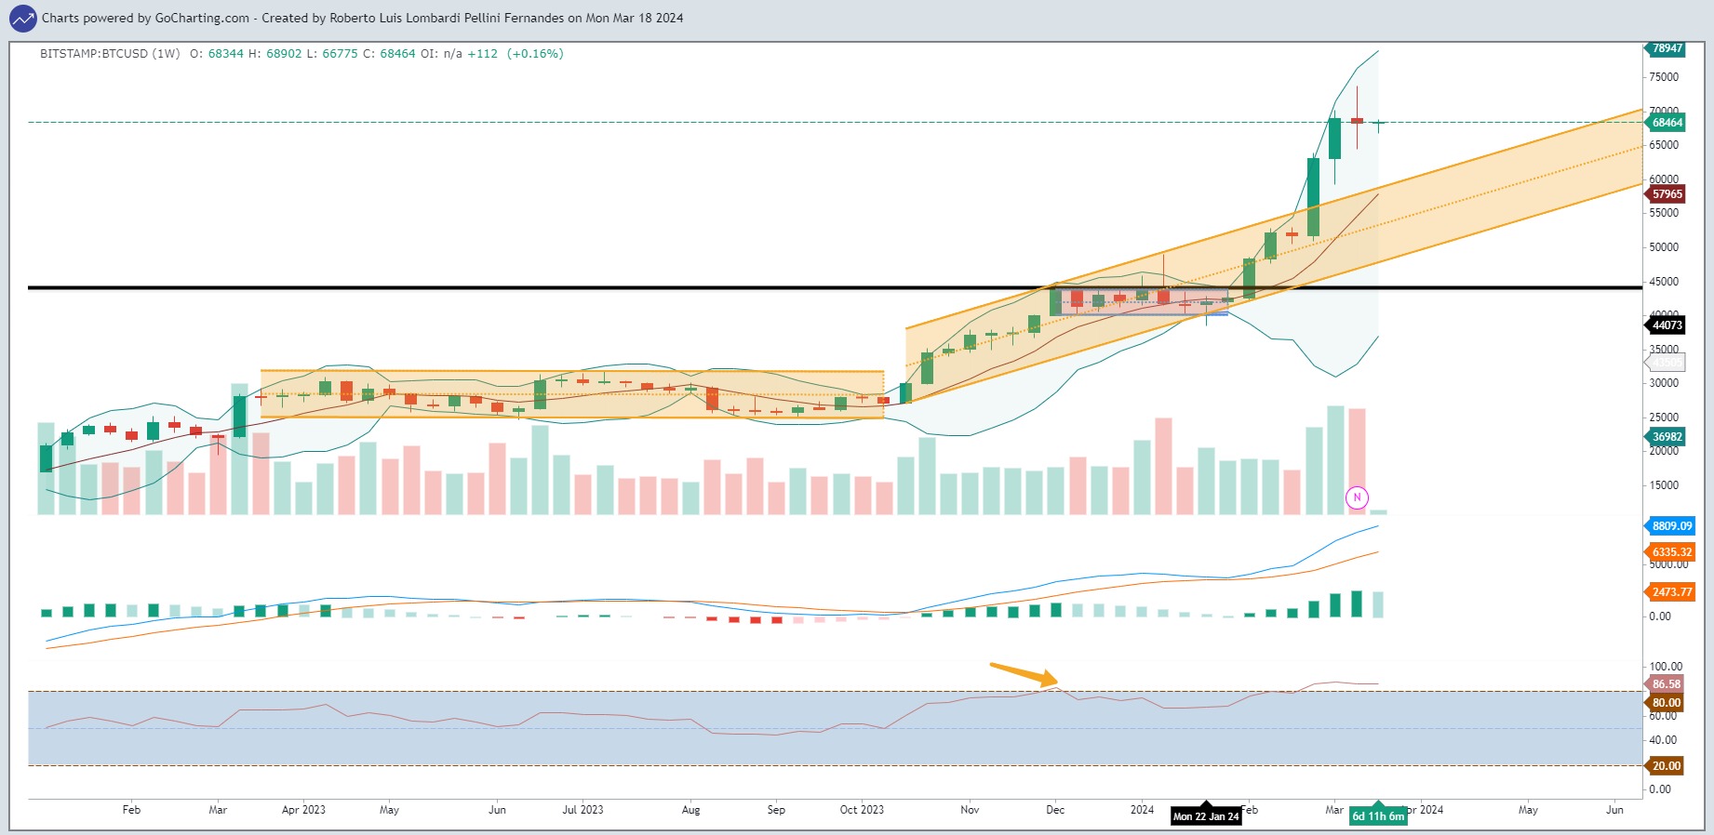Select the 36982 lower band price tag

[x=1666, y=437]
